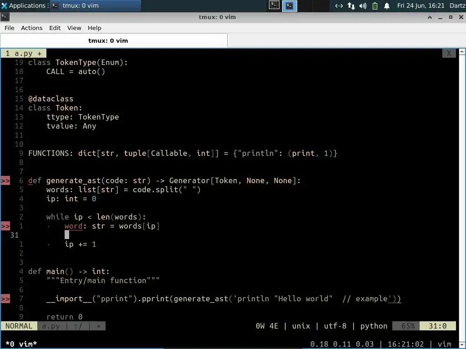Open the View menu
466x349 pixels.
[x=74, y=28]
